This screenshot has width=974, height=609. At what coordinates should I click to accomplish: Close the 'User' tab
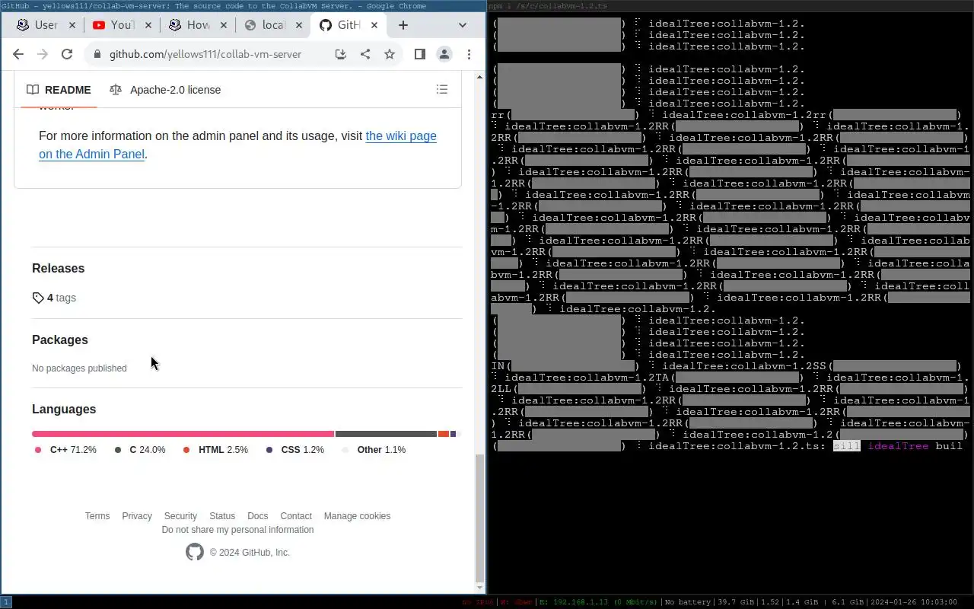click(72, 25)
